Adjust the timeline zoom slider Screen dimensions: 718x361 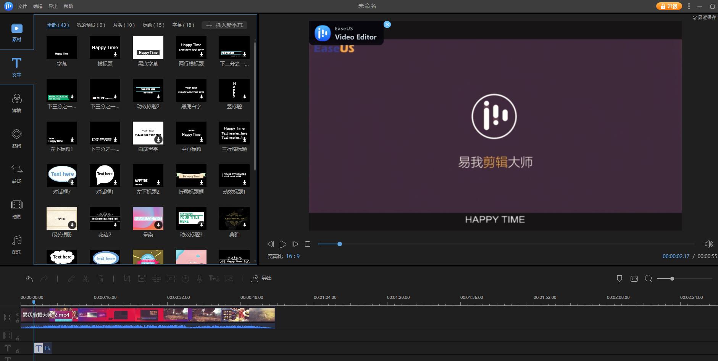point(672,279)
